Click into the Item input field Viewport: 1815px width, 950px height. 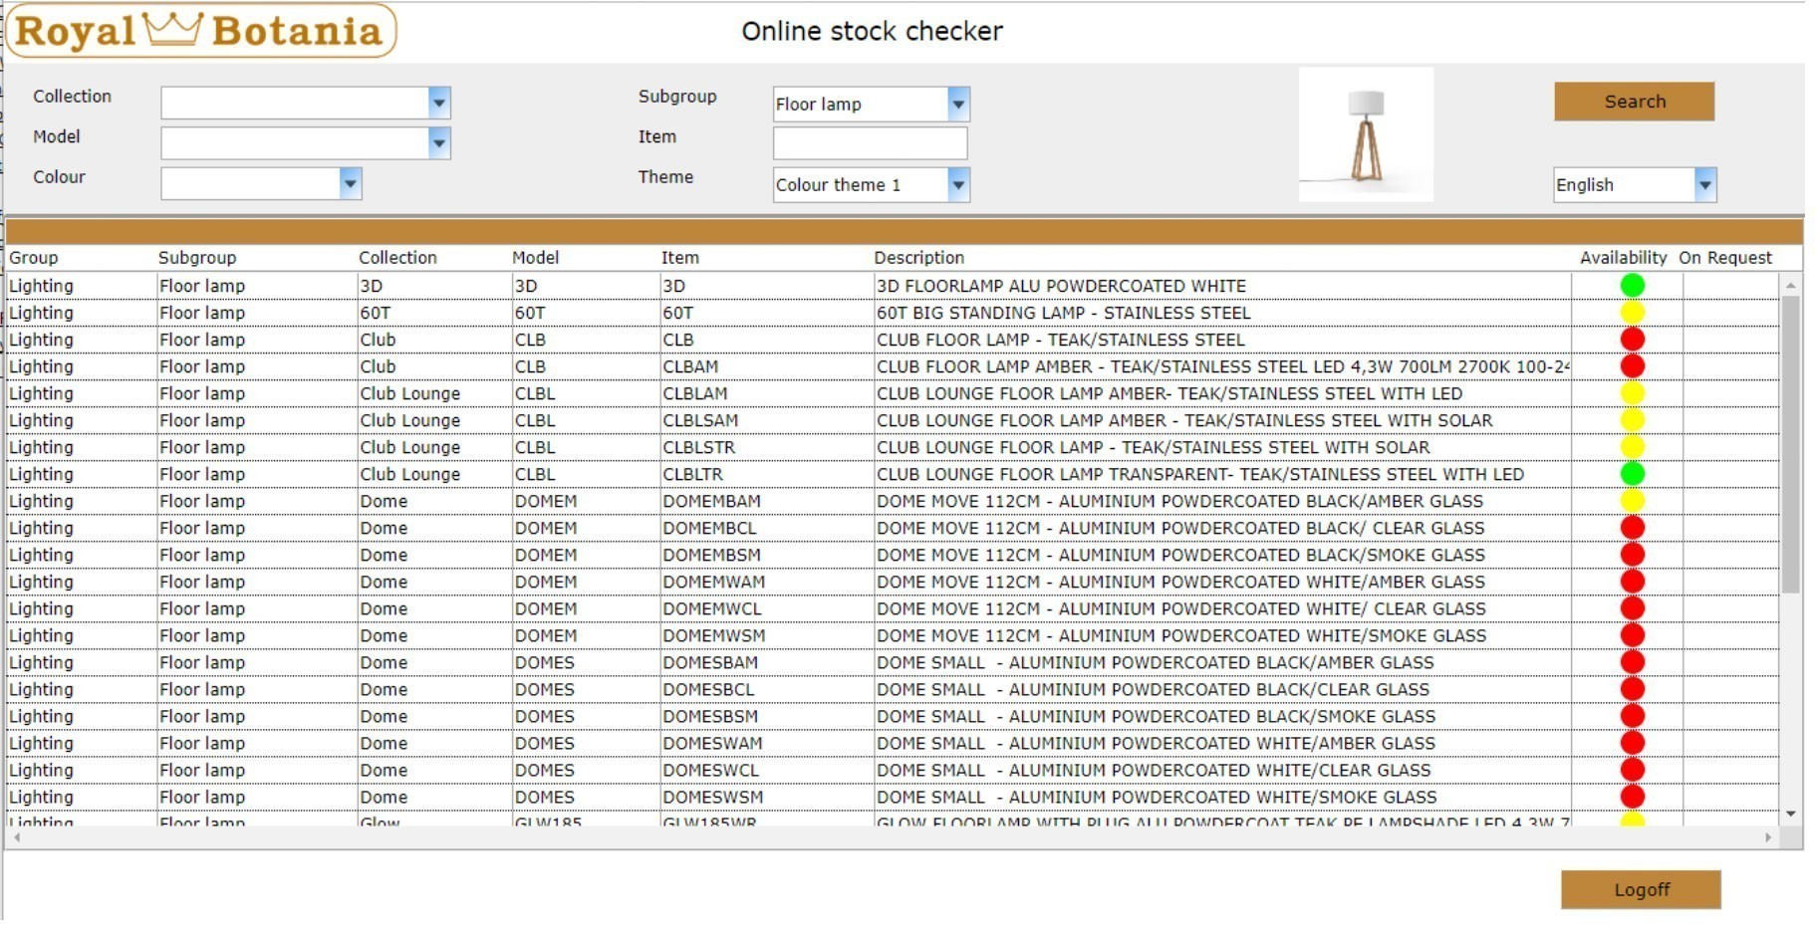pos(870,143)
